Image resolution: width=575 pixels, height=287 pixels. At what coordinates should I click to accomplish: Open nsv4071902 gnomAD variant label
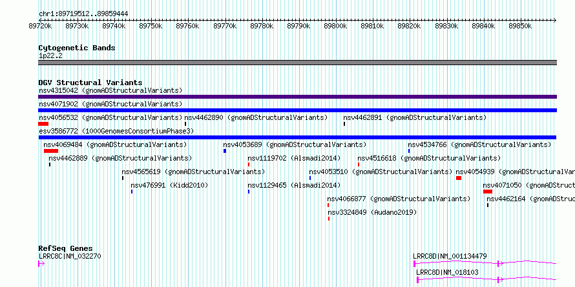tap(110, 104)
